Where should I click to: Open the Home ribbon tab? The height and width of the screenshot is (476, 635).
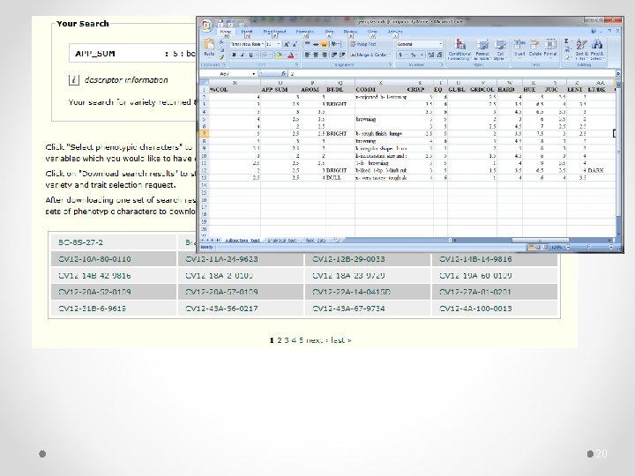pyautogui.click(x=226, y=32)
